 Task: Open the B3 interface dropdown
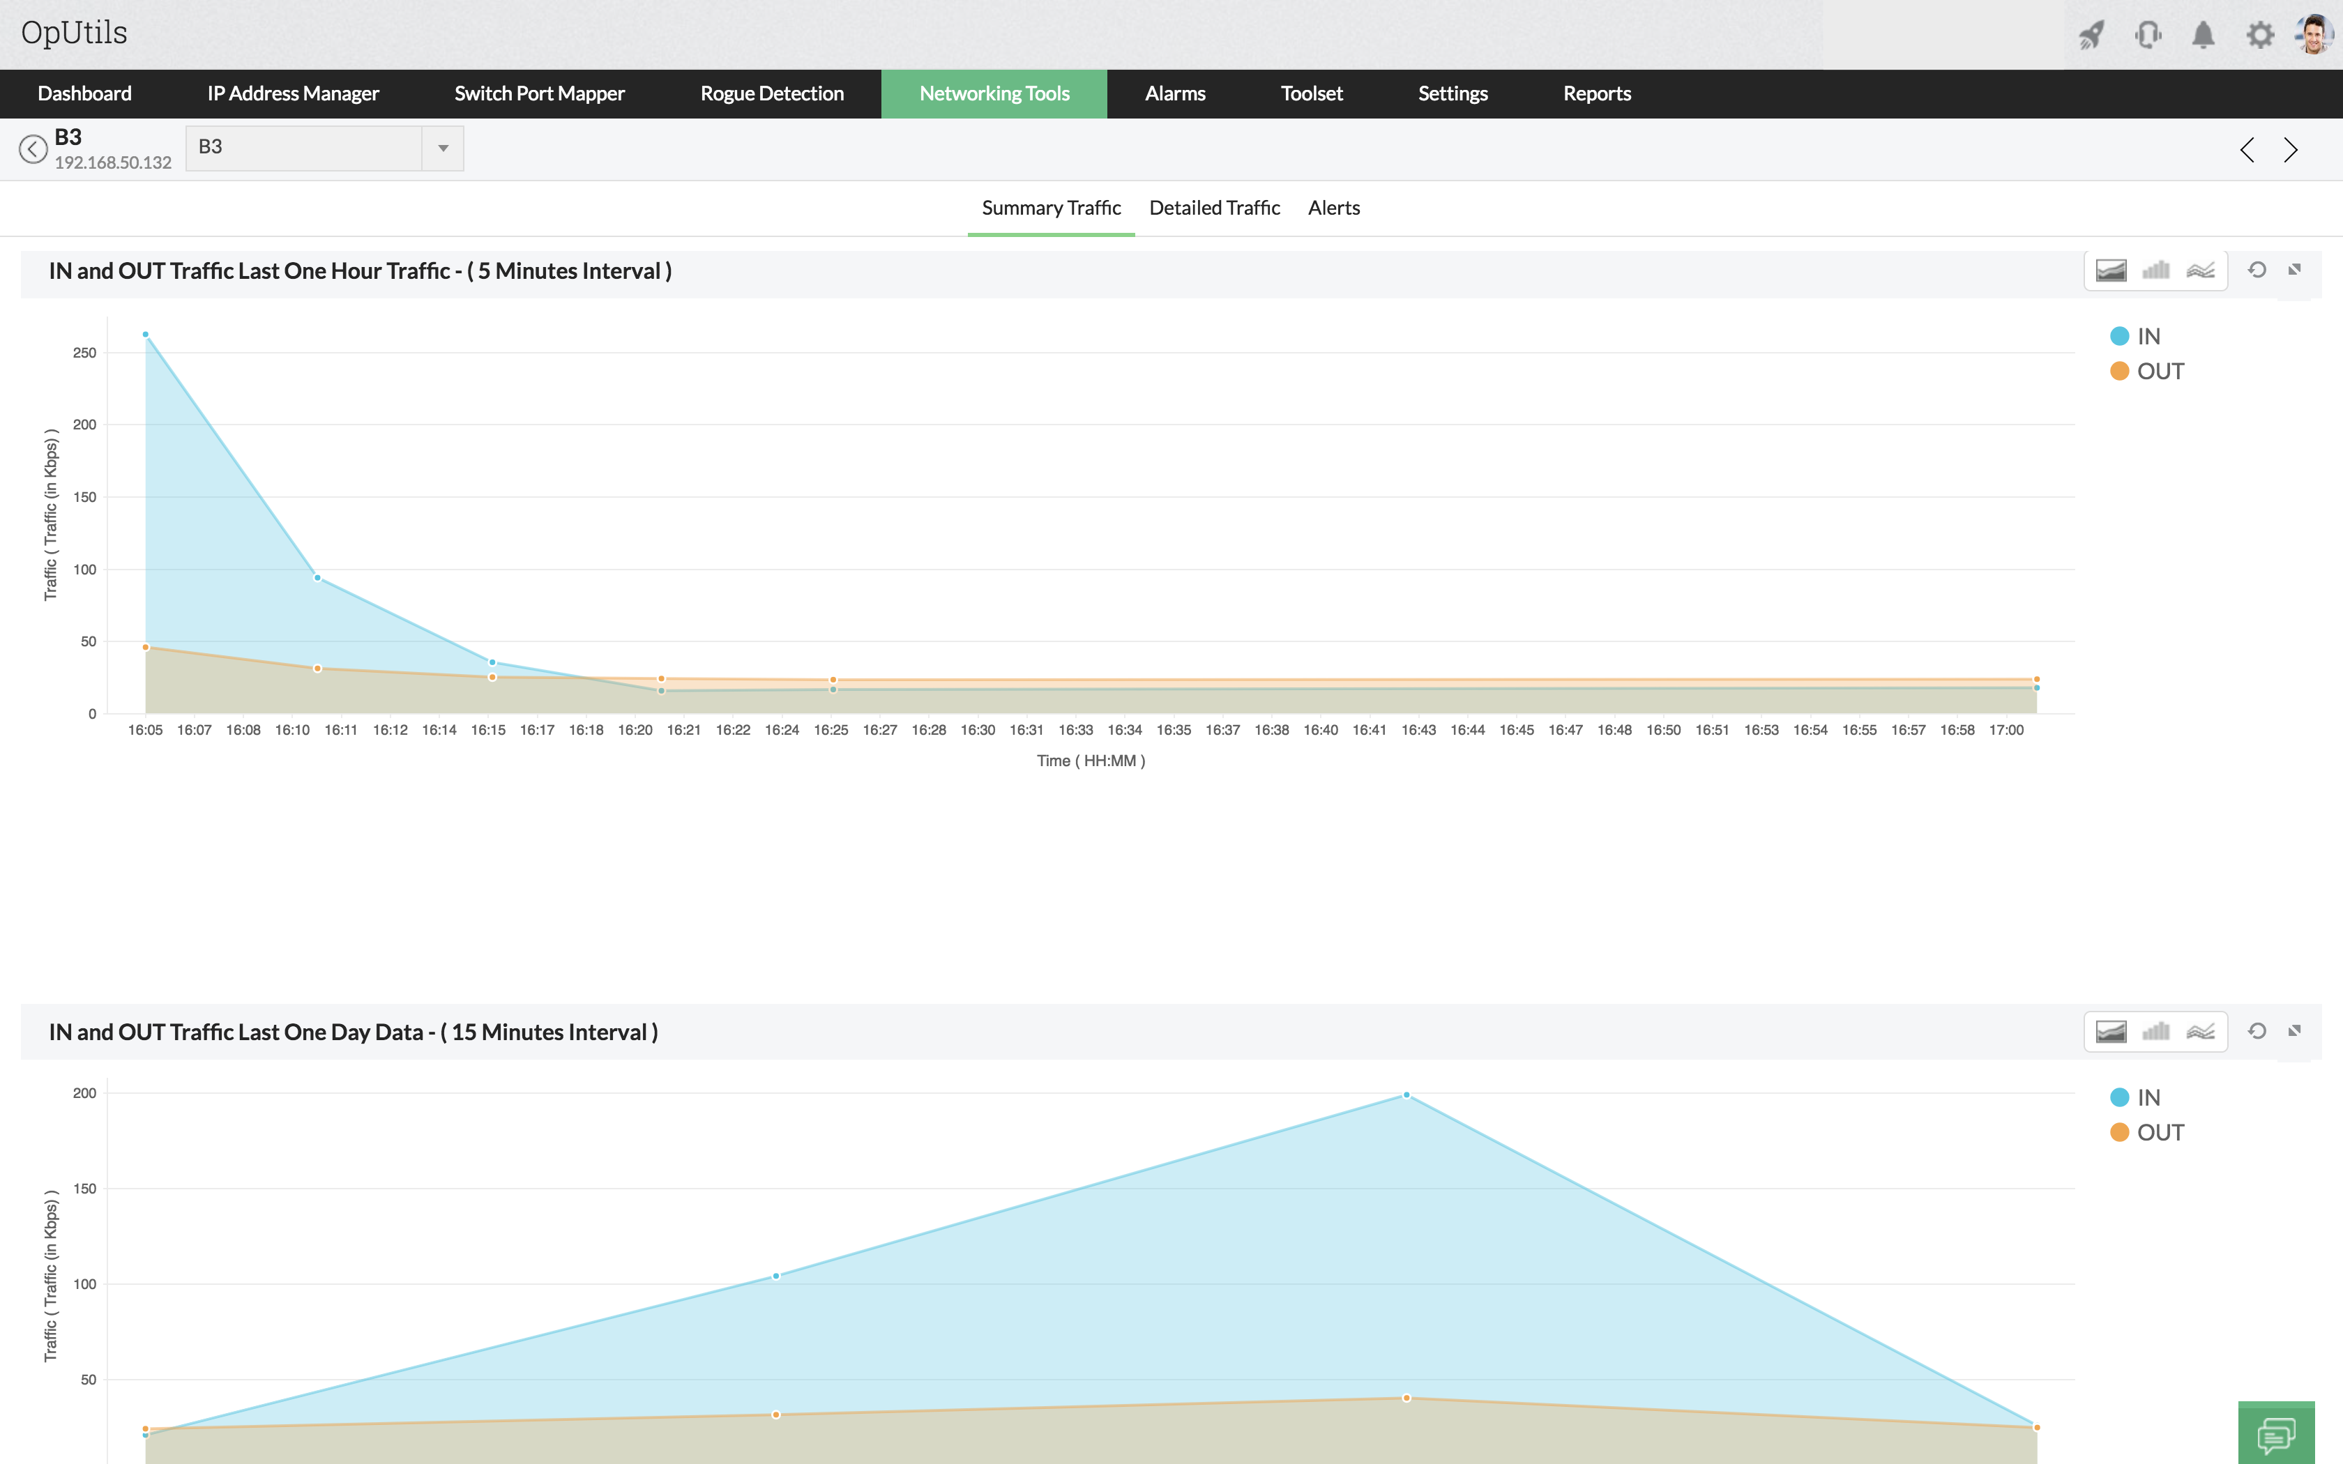[x=443, y=148]
